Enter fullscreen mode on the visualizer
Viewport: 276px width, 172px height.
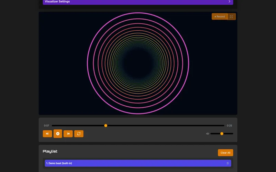[231, 17]
